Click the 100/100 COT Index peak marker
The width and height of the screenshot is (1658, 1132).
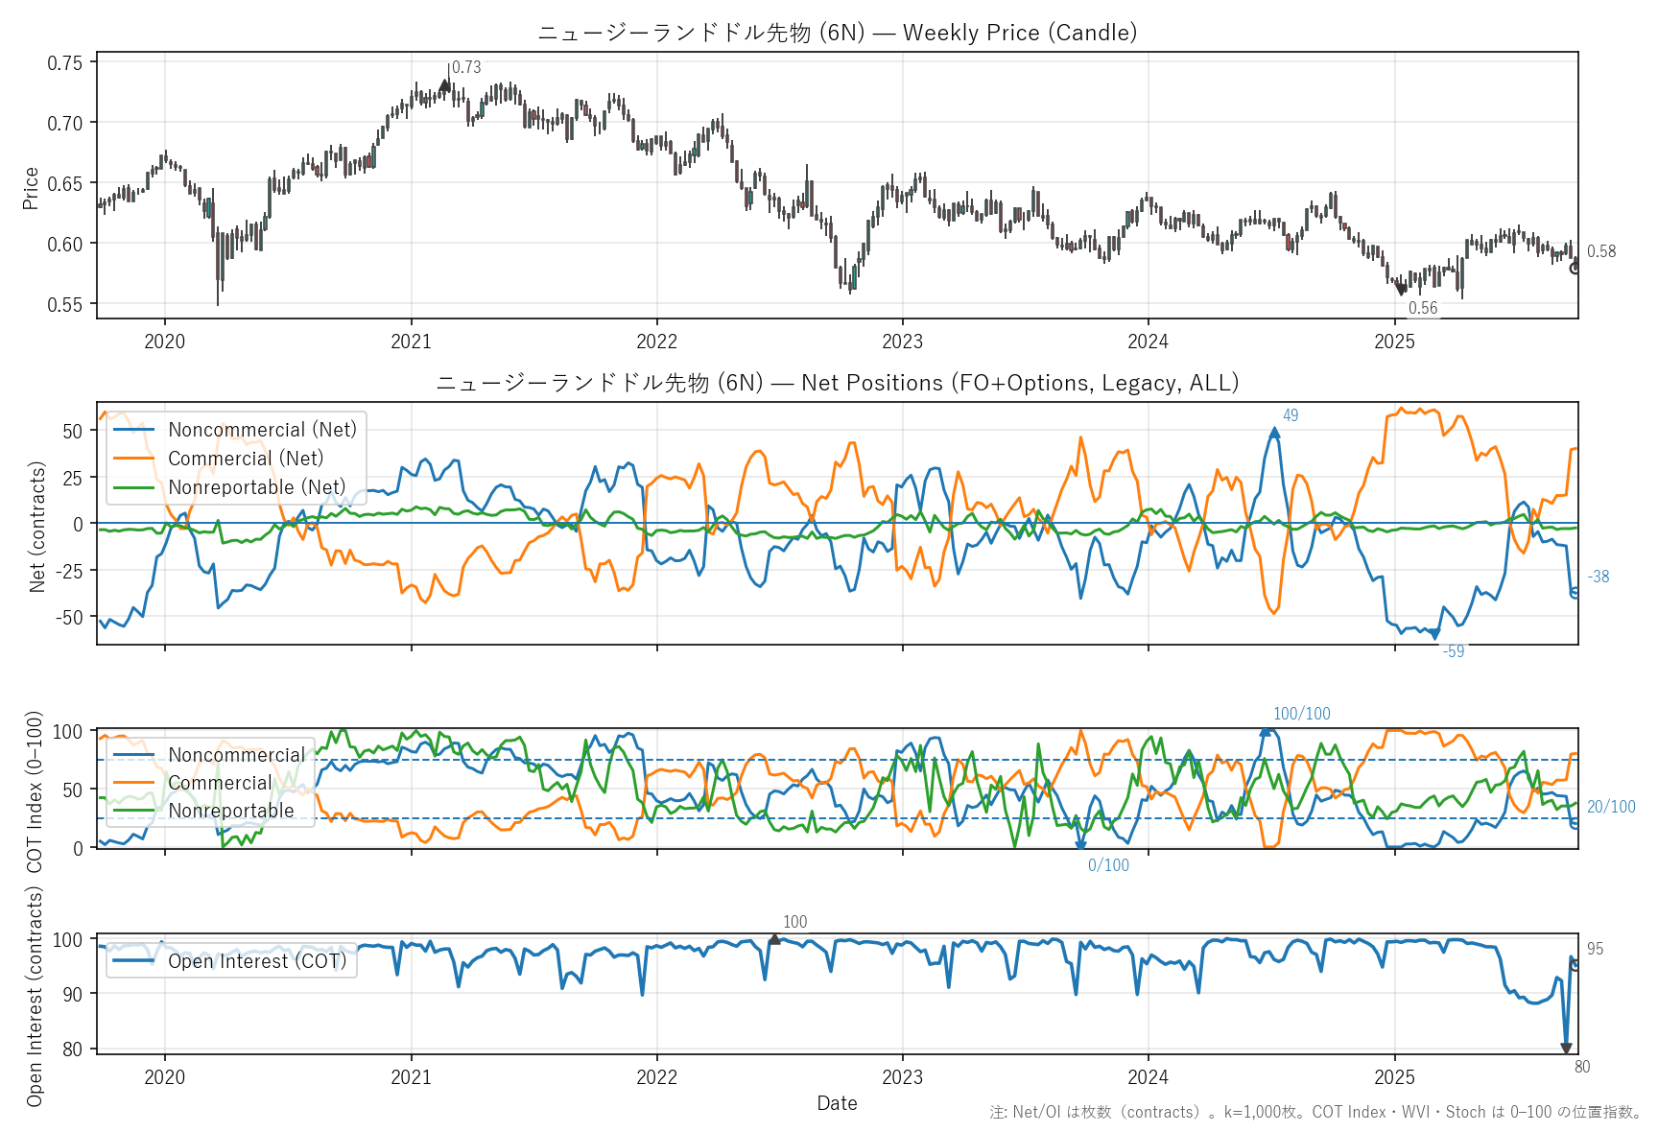(x=1265, y=731)
